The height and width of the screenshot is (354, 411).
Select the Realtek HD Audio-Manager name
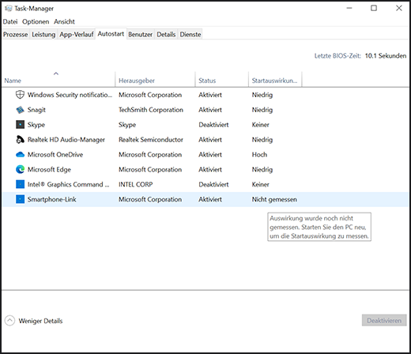tap(66, 140)
